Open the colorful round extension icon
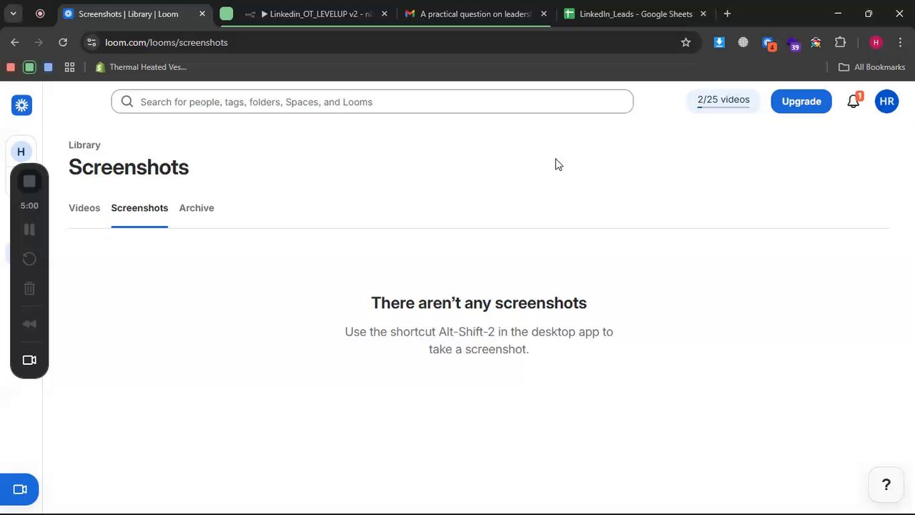 tap(816, 42)
